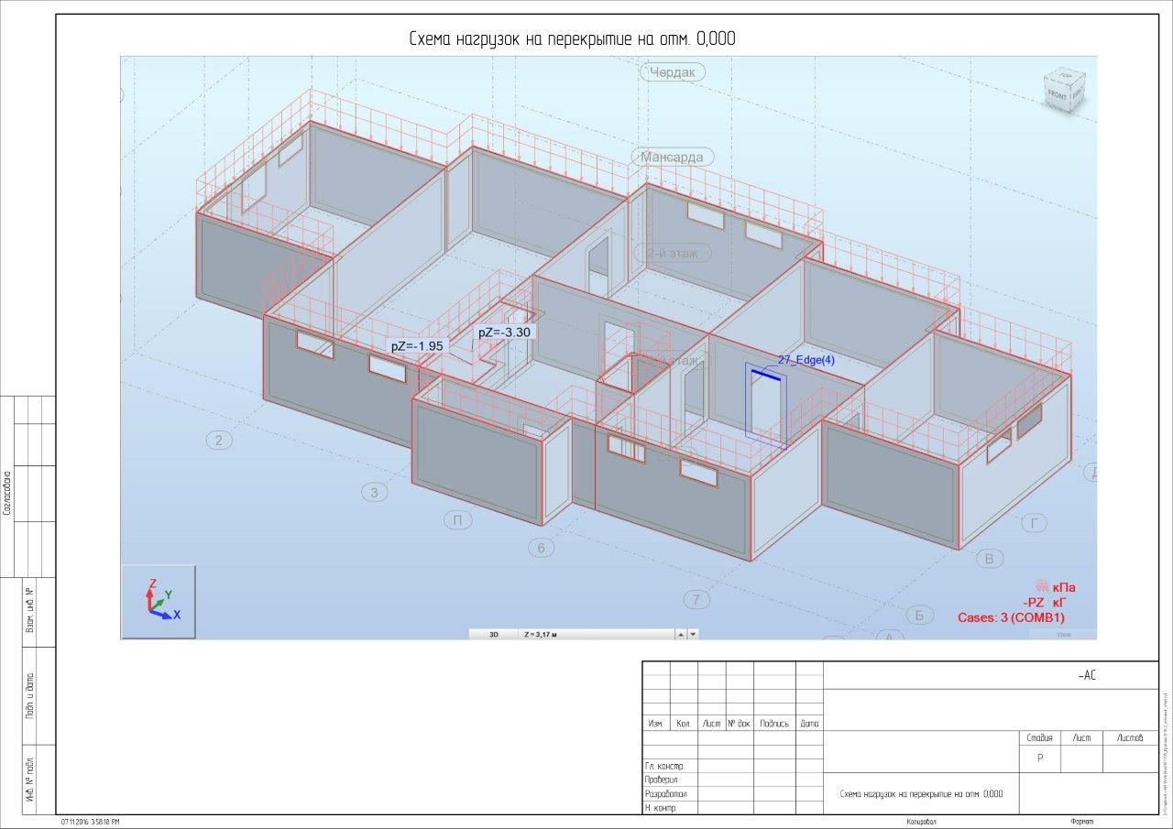Select grid axis bubble 6

tap(541, 548)
